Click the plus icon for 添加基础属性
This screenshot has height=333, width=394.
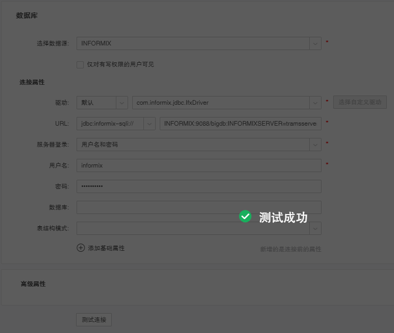coord(81,248)
